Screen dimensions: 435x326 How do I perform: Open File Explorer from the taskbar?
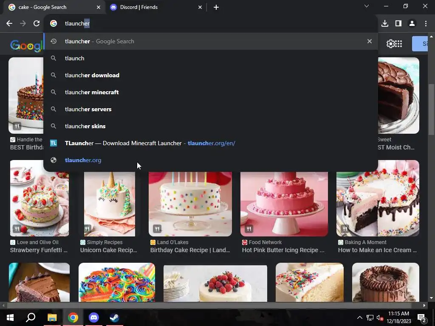pos(52,318)
